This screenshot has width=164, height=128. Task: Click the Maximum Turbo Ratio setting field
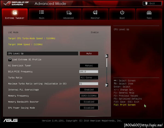pos(89,84)
